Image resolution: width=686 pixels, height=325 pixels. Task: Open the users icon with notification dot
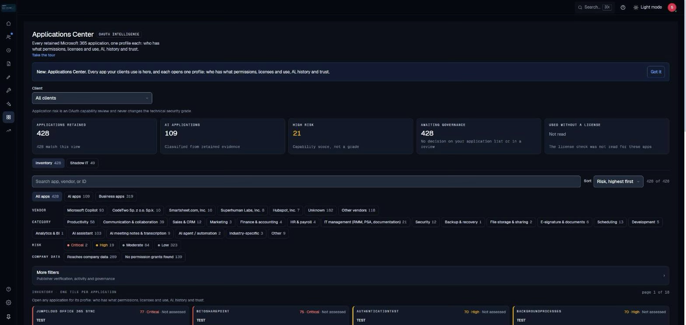point(8,37)
